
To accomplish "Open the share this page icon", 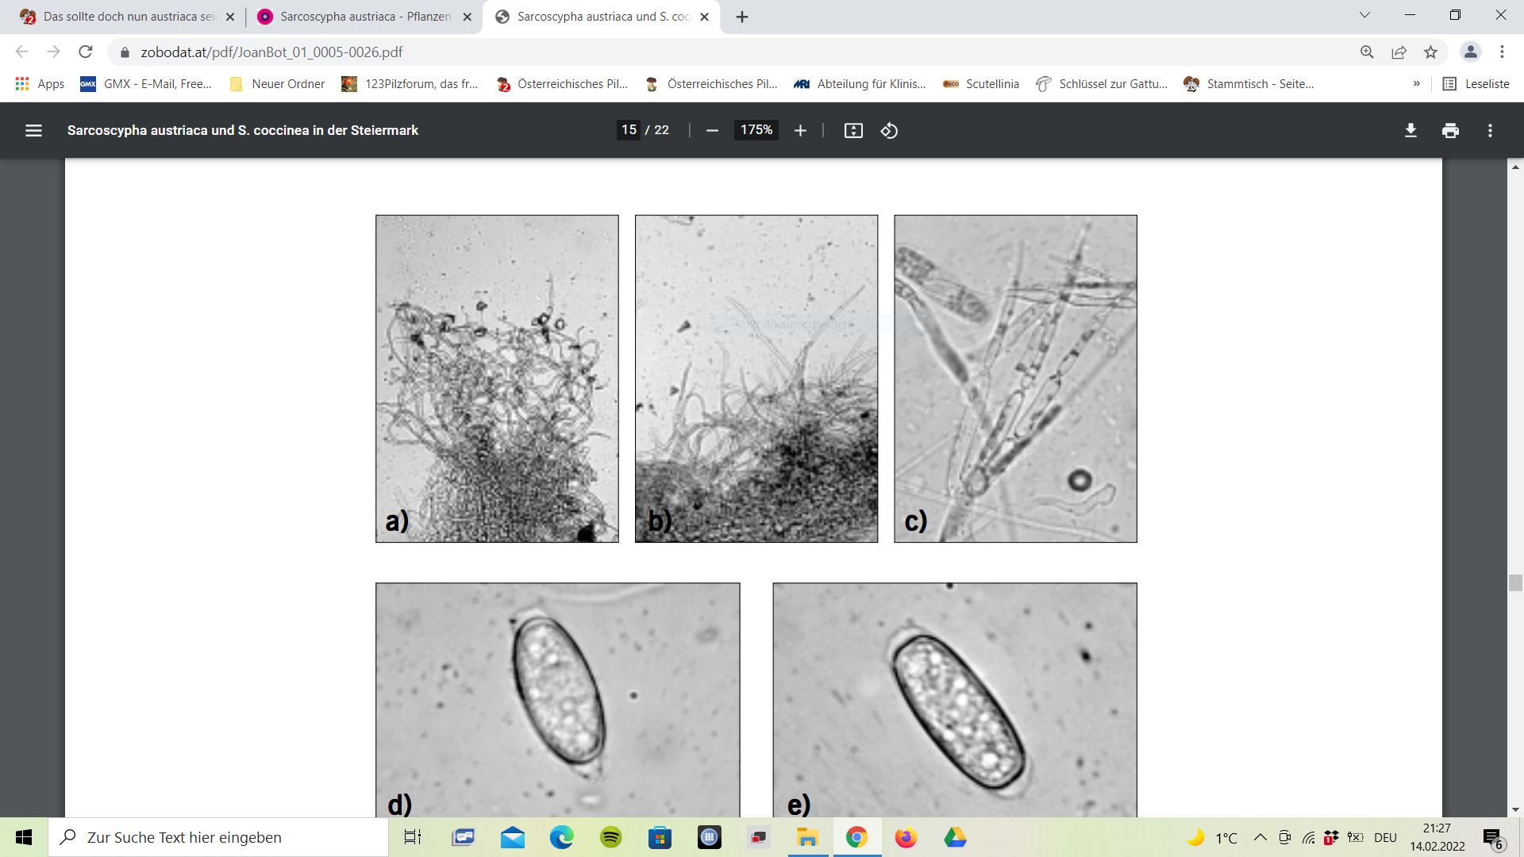I will point(1399,52).
